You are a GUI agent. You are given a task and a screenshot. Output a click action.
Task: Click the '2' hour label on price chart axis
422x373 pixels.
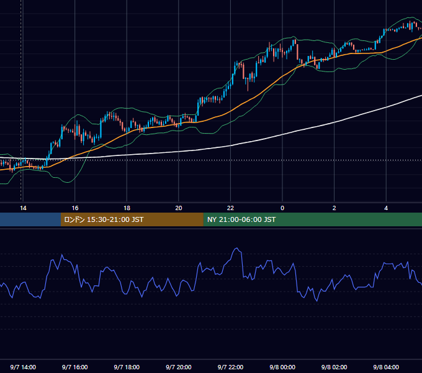pos(334,208)
